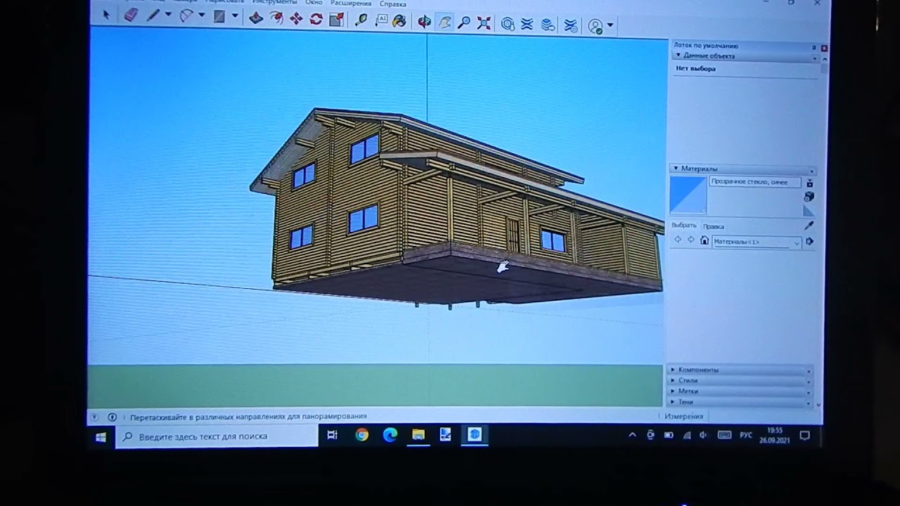The image size is (900, 506).
Task: Open Google Chrome from the taskbar
Action: click(x=361, y=436)
